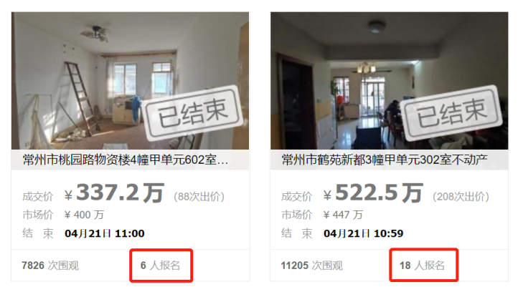Click the 337.2万 final price
The image size is (518, 287).
[x=114, y=193]
